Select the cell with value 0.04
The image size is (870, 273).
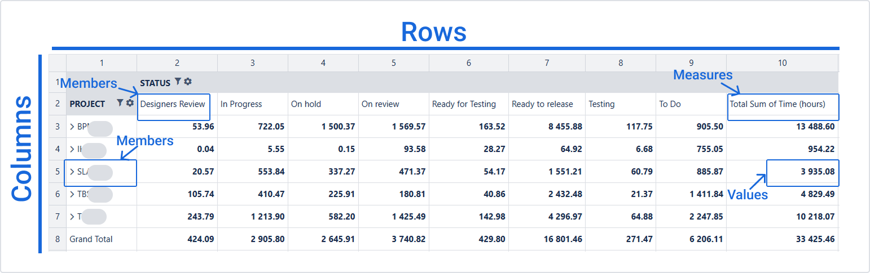pyautogui.click(x=177, y=149)
